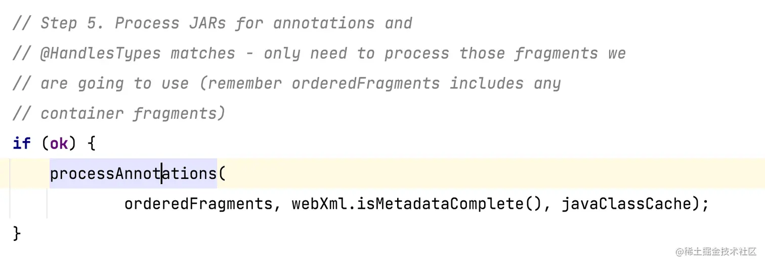Click the 'if' keyword
Screen dimensions: 765x265
(x=22, y=144)
